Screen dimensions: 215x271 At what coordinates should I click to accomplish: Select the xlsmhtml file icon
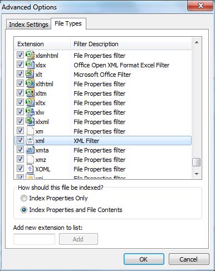coord(30,55)
